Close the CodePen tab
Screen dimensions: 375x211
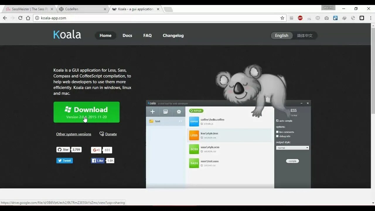pyautogui.click(x=105, y=9)
